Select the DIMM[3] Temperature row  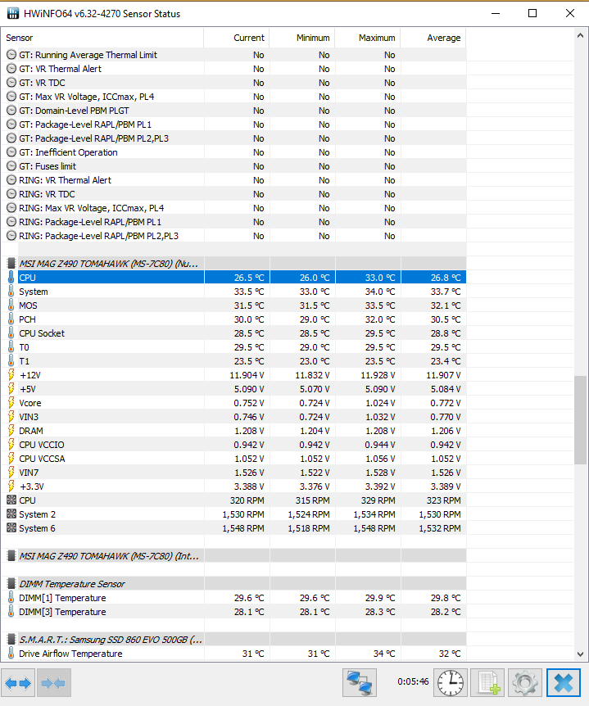click(233, 612)
